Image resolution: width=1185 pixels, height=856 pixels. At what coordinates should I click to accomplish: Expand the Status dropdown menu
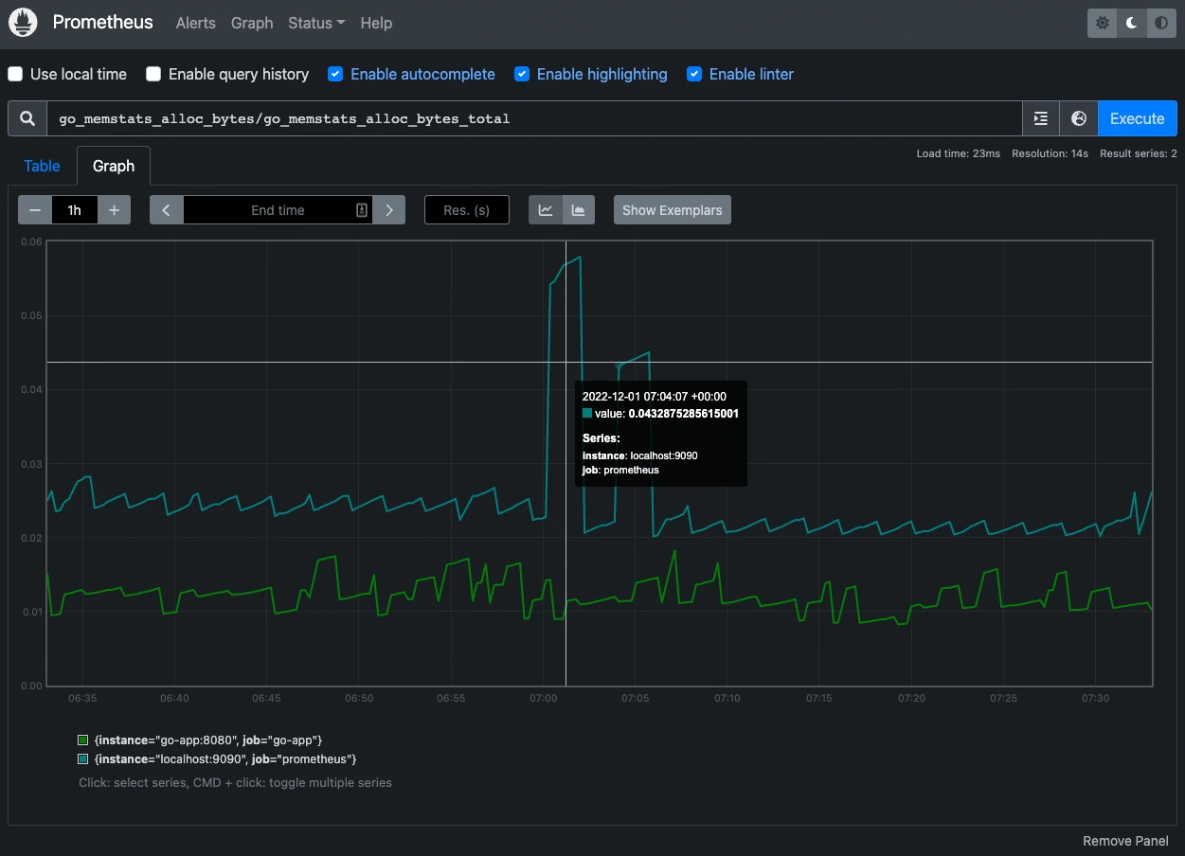[x=316, y=23]
